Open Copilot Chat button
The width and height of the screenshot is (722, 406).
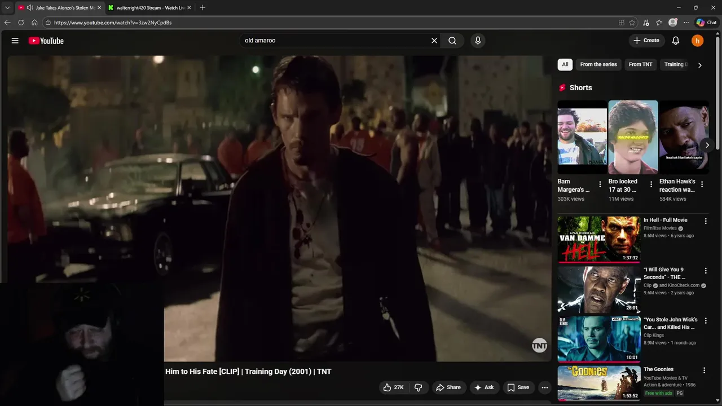pyautogui.click(x=706, y=23)
